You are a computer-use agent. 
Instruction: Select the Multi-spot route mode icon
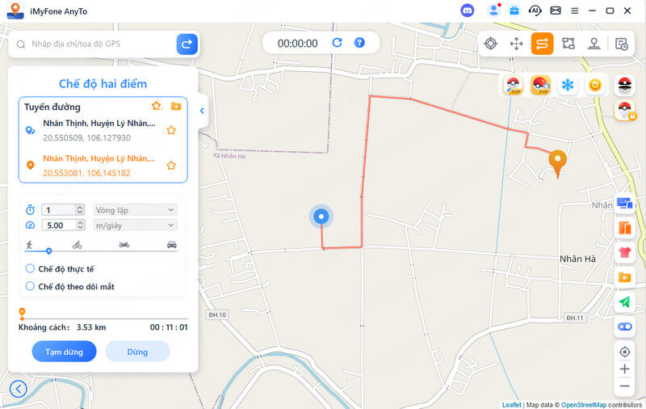568,44
